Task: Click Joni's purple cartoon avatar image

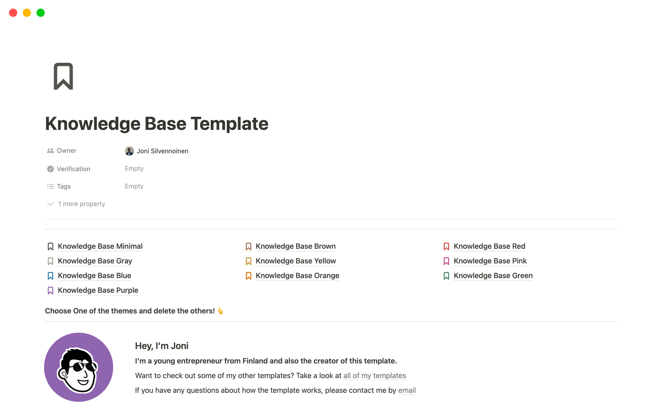Action: point(78,367)
